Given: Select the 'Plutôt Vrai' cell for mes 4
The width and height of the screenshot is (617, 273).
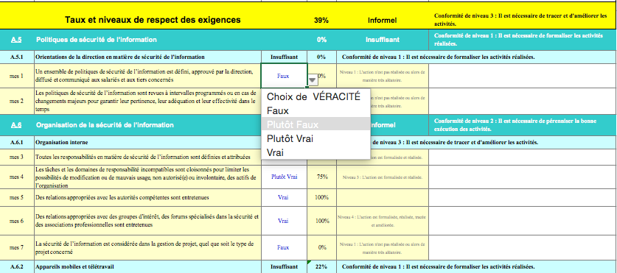Looking at the screenshot, I should (x=284, y=177).
